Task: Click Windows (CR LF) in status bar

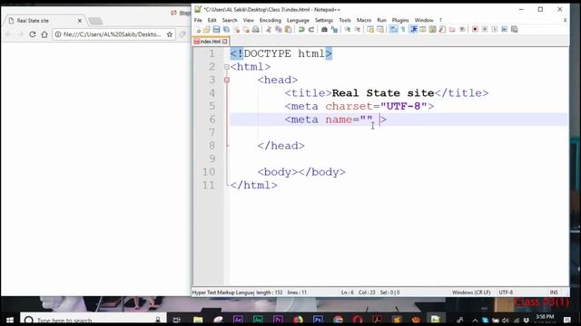Action: [x=471, y=292]
